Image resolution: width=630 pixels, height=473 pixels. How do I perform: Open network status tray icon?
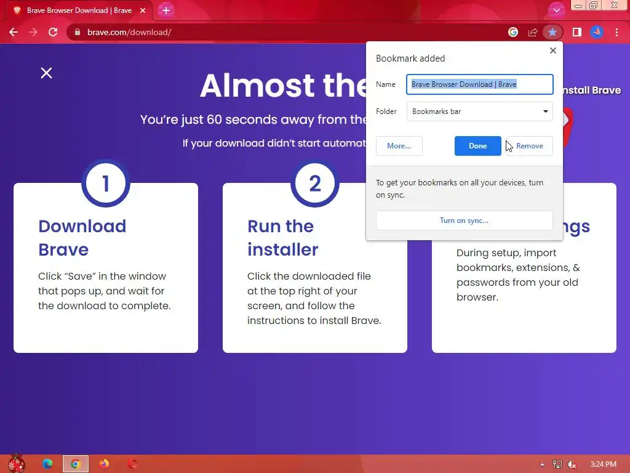click(x=557, y=464)
